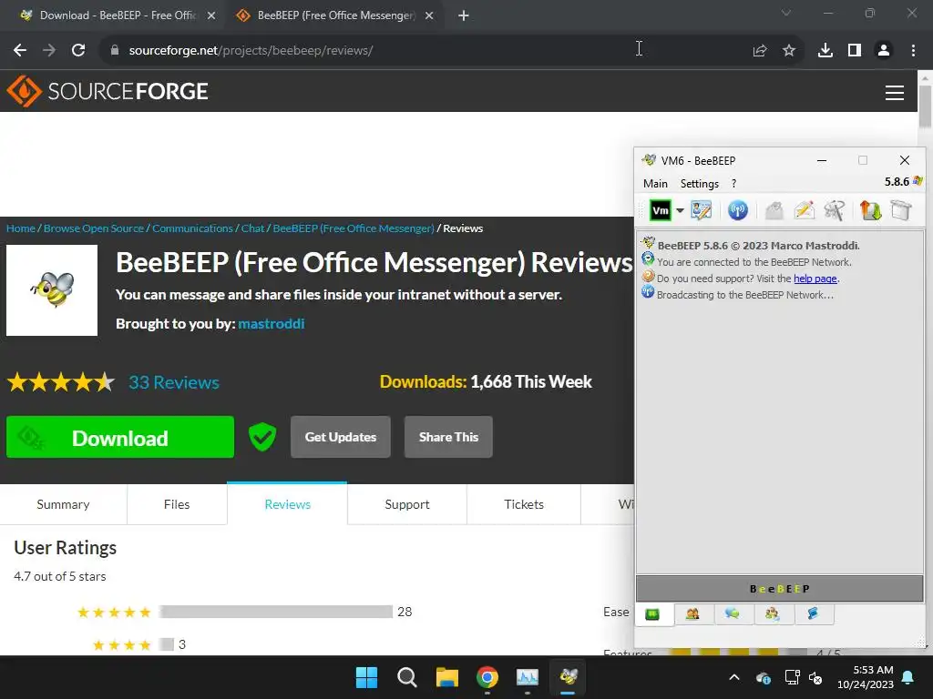Screen dimensions: 933x699
Task: Click the BeeBEEP gray banner bar
Action: tap(780, 589)
